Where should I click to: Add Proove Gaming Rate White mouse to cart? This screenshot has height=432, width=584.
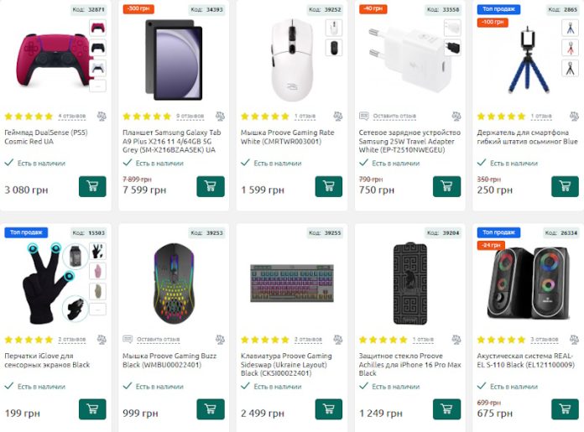point(329,187)
